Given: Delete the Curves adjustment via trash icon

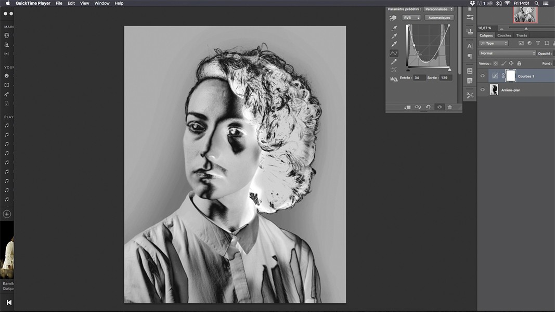Looking at the screenshot, I should (449, 107).
